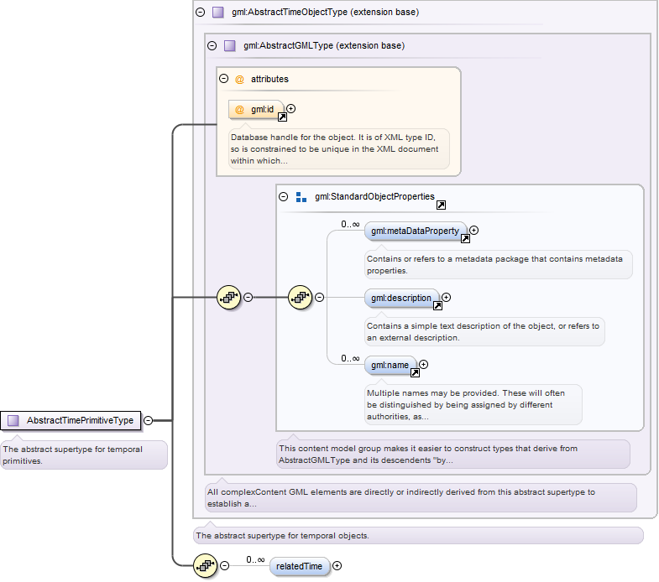The width and height of the screenshot is (659, 582).
Task: Expand the gml:name element
Action: 424,365
